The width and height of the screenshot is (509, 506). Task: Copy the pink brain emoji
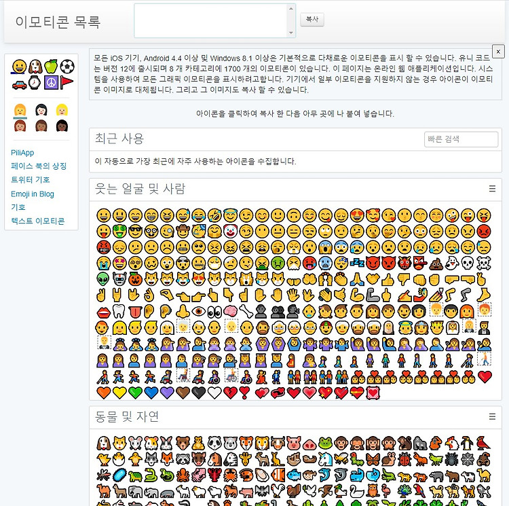(x=231, y=312)
